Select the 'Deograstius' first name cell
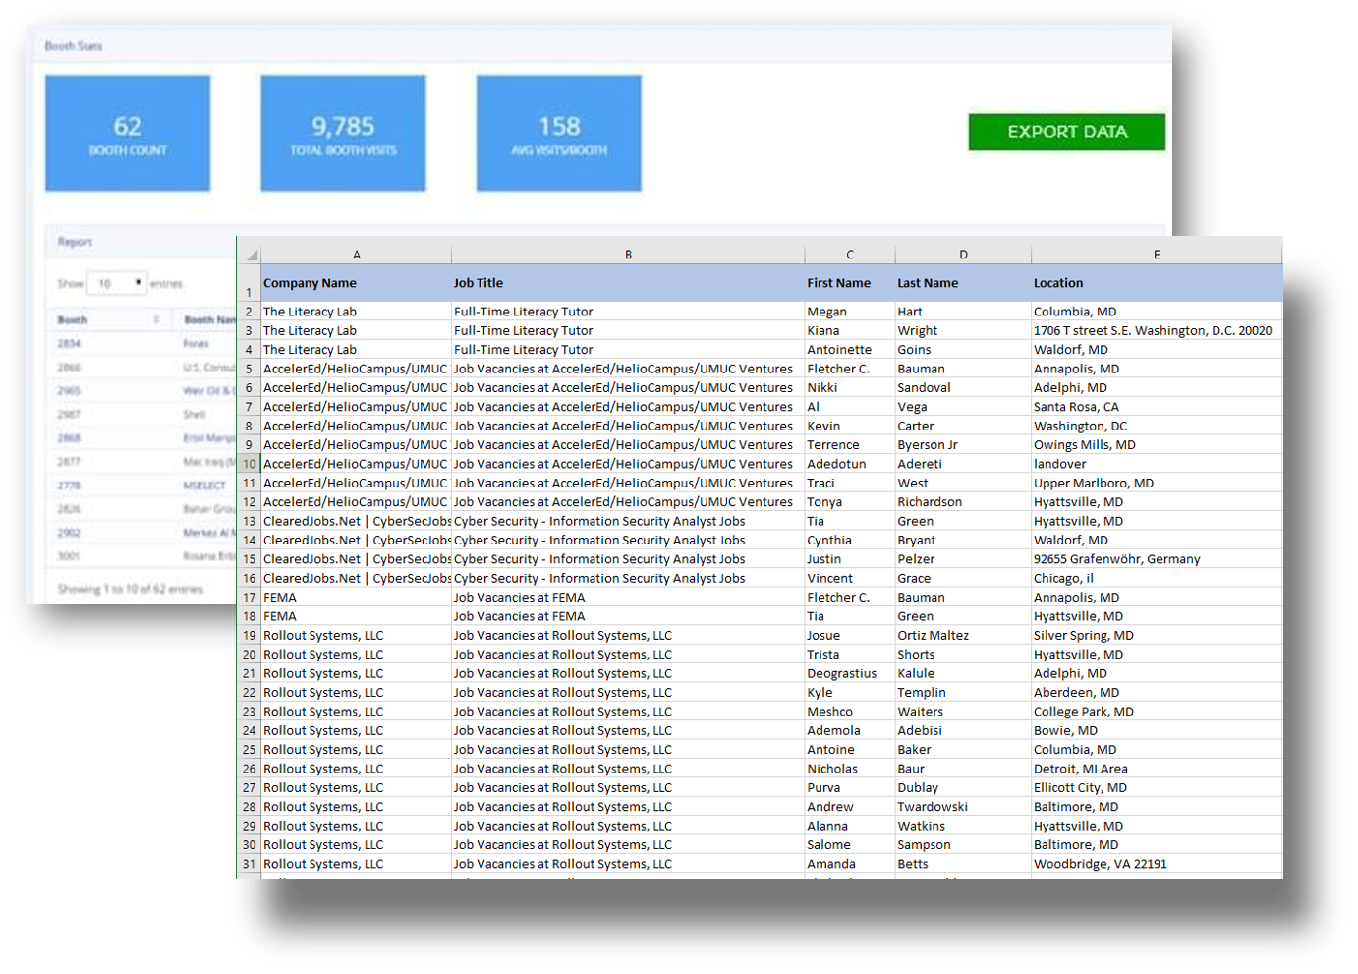Screen dimensions: 1358x974 (x=850, y=674)
